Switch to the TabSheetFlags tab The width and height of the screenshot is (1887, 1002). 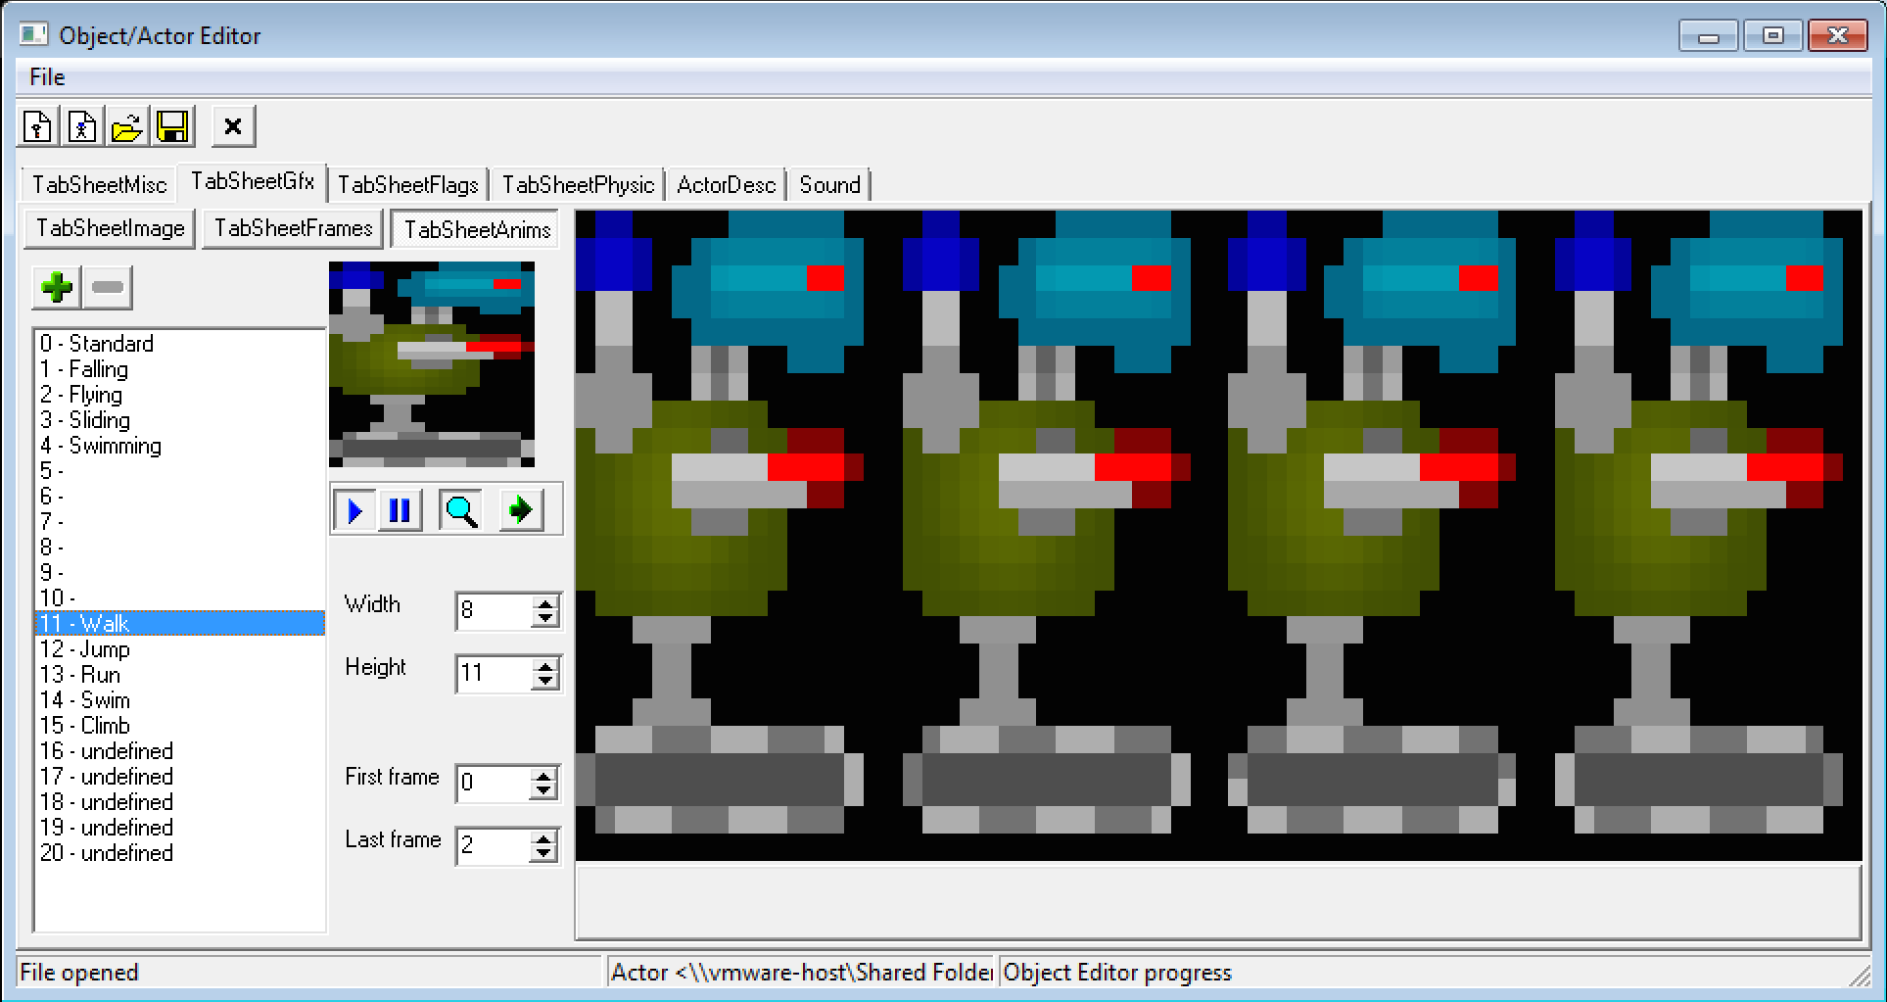[x=407, y=185]
